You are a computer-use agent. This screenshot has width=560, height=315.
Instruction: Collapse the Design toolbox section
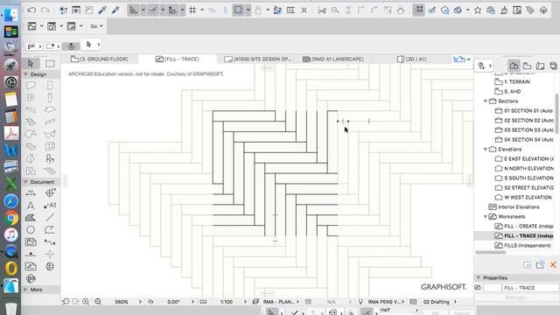click(x=25, y=74)
